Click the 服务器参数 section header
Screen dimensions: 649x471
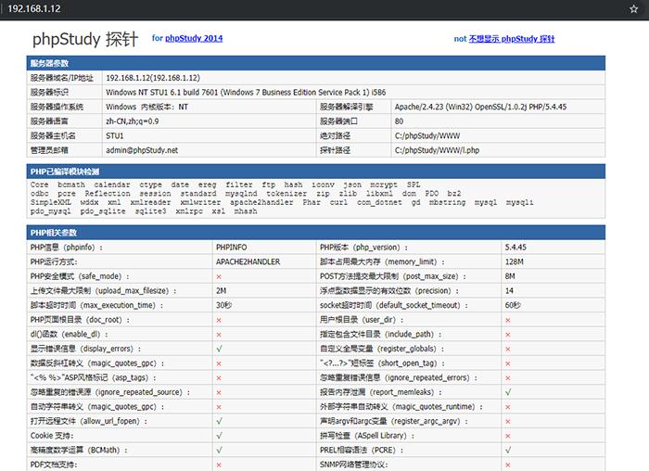(x=316, y=63)
